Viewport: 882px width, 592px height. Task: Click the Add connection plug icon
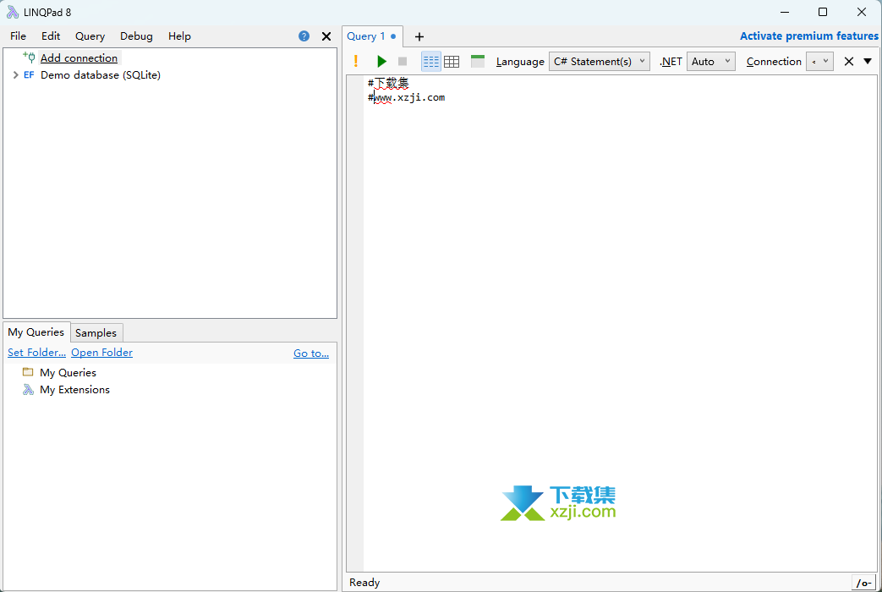(x=29, y=57)
